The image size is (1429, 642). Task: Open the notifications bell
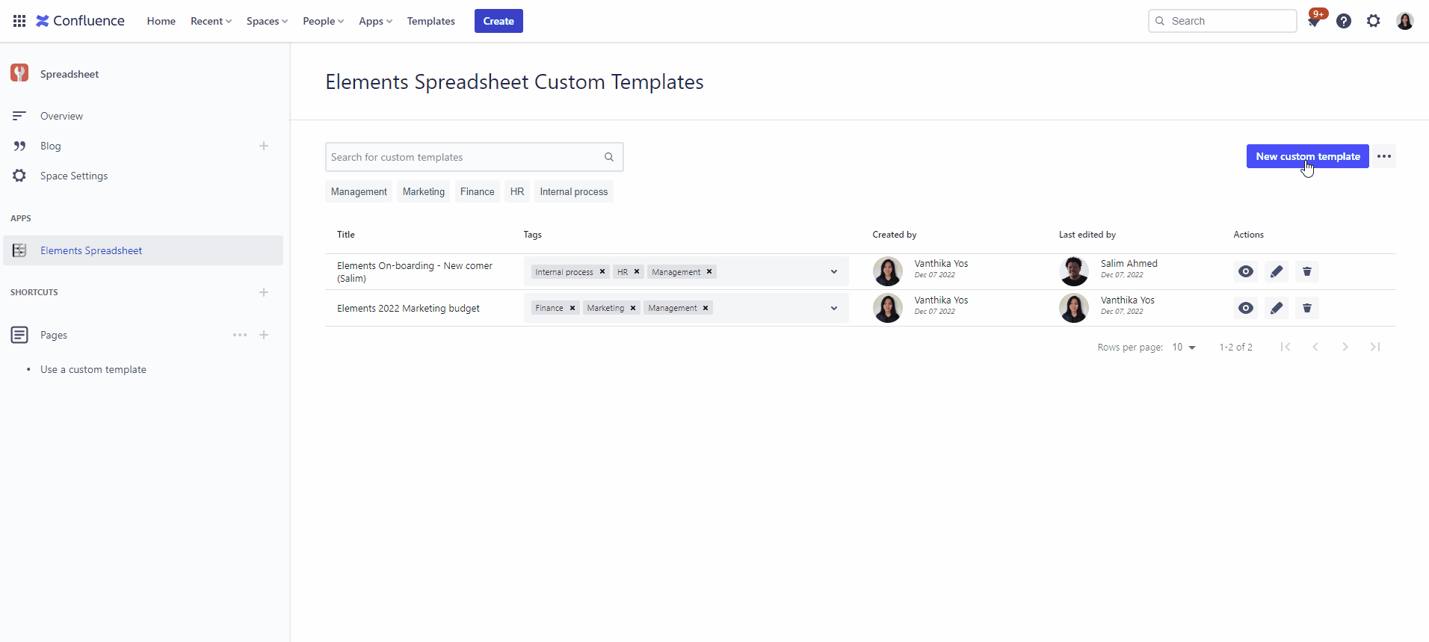1314,21
